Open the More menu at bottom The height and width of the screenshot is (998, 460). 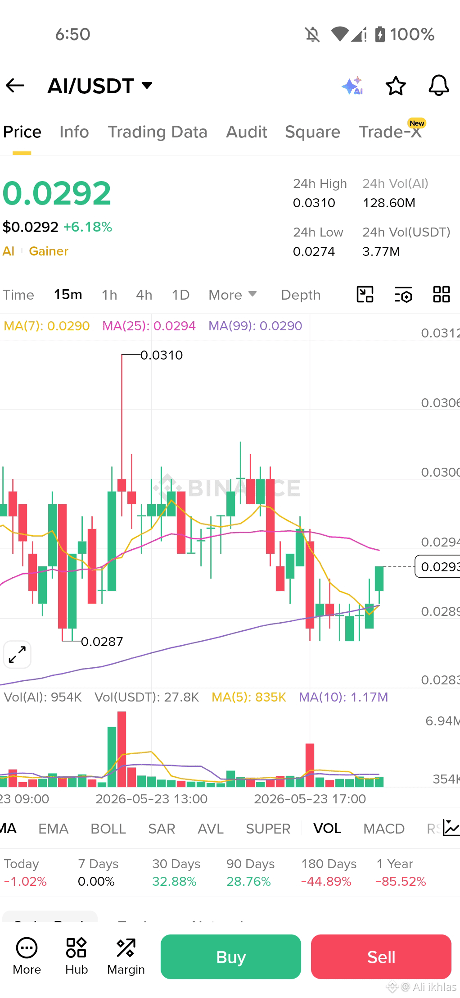27,956
